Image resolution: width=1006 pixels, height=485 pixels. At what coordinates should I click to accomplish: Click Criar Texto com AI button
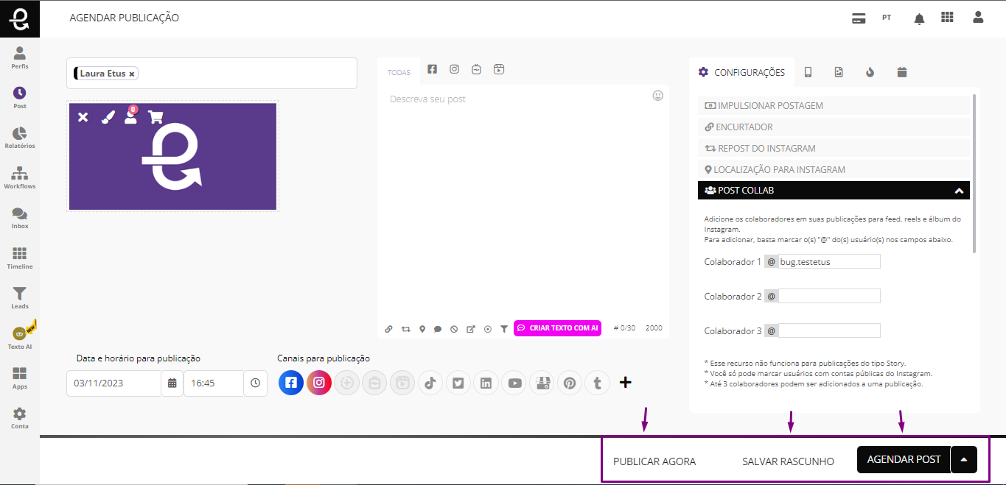click(558, 328)
